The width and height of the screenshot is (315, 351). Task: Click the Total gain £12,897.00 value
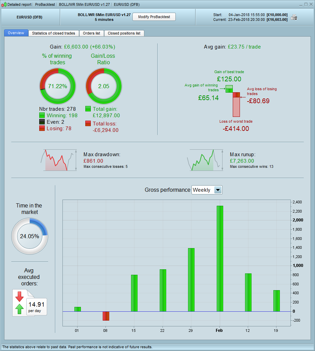pos(106,115)
